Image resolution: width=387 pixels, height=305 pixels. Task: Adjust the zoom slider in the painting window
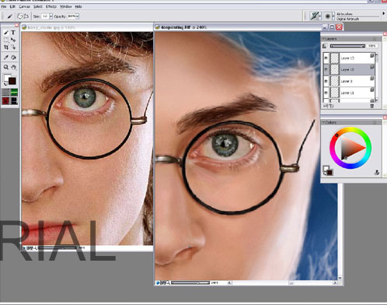(x=190, y=282)
